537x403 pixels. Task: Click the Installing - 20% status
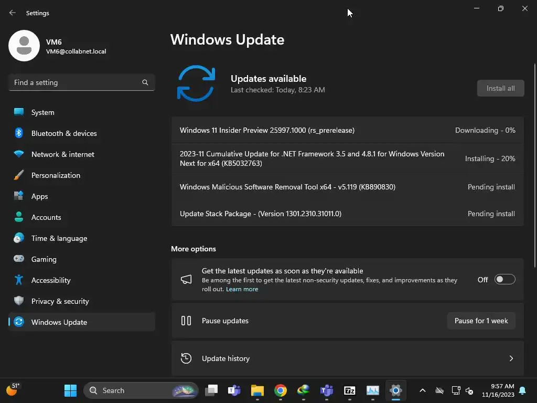[x=490, y=158]
